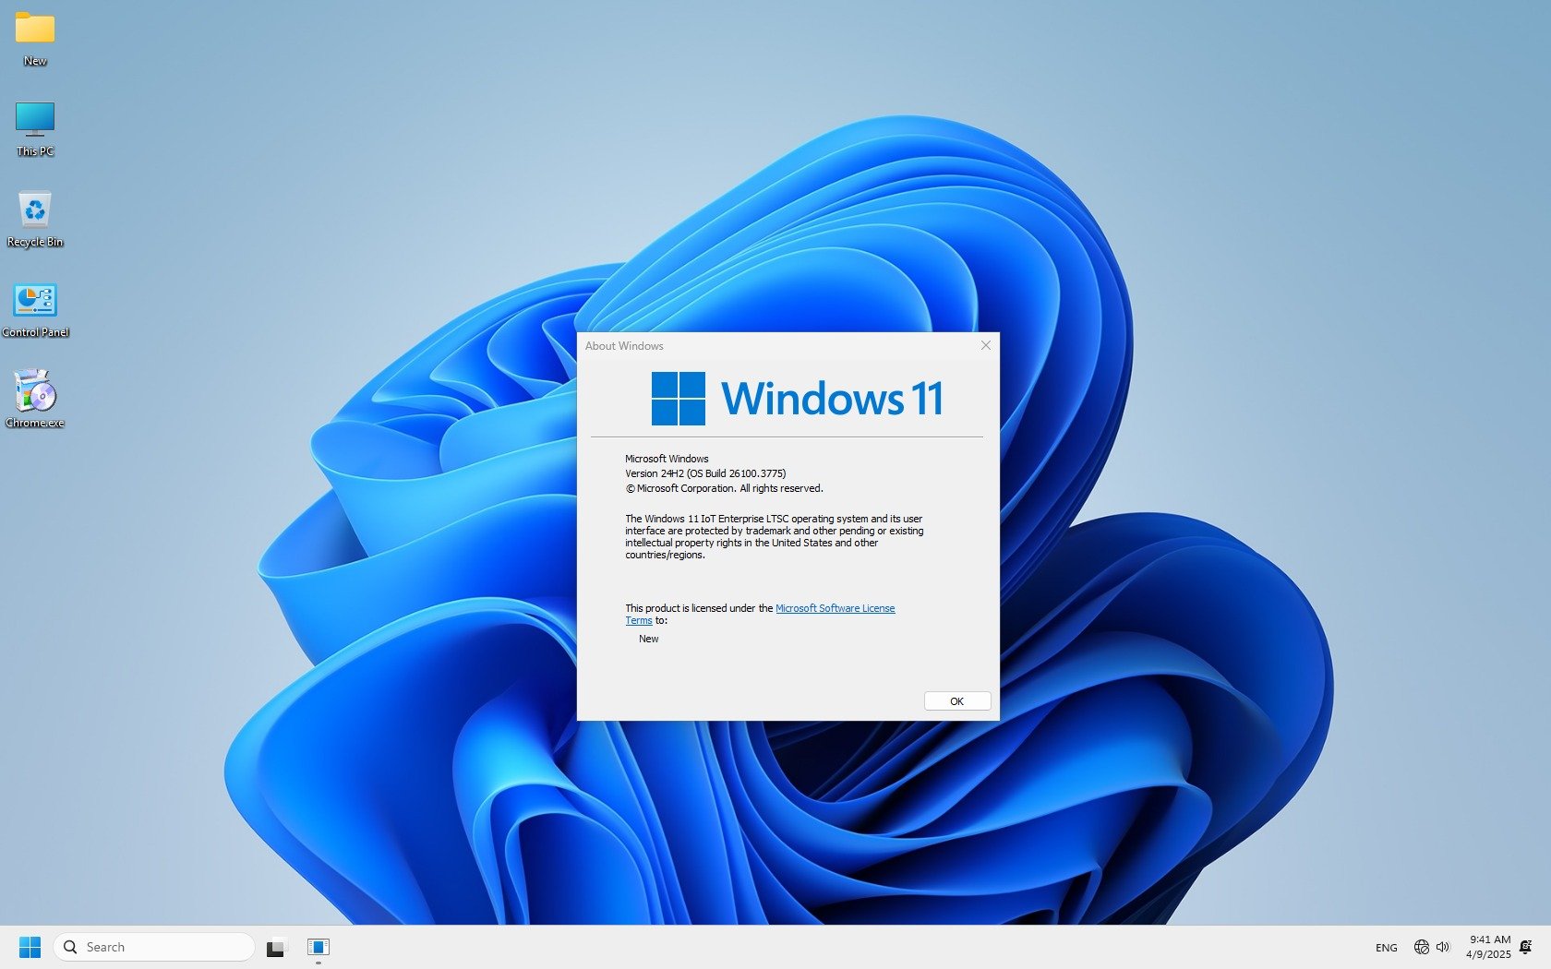Close the About Windows dialog
Viewport: 1551px width, 969px height.
click(x=985, y=345)
